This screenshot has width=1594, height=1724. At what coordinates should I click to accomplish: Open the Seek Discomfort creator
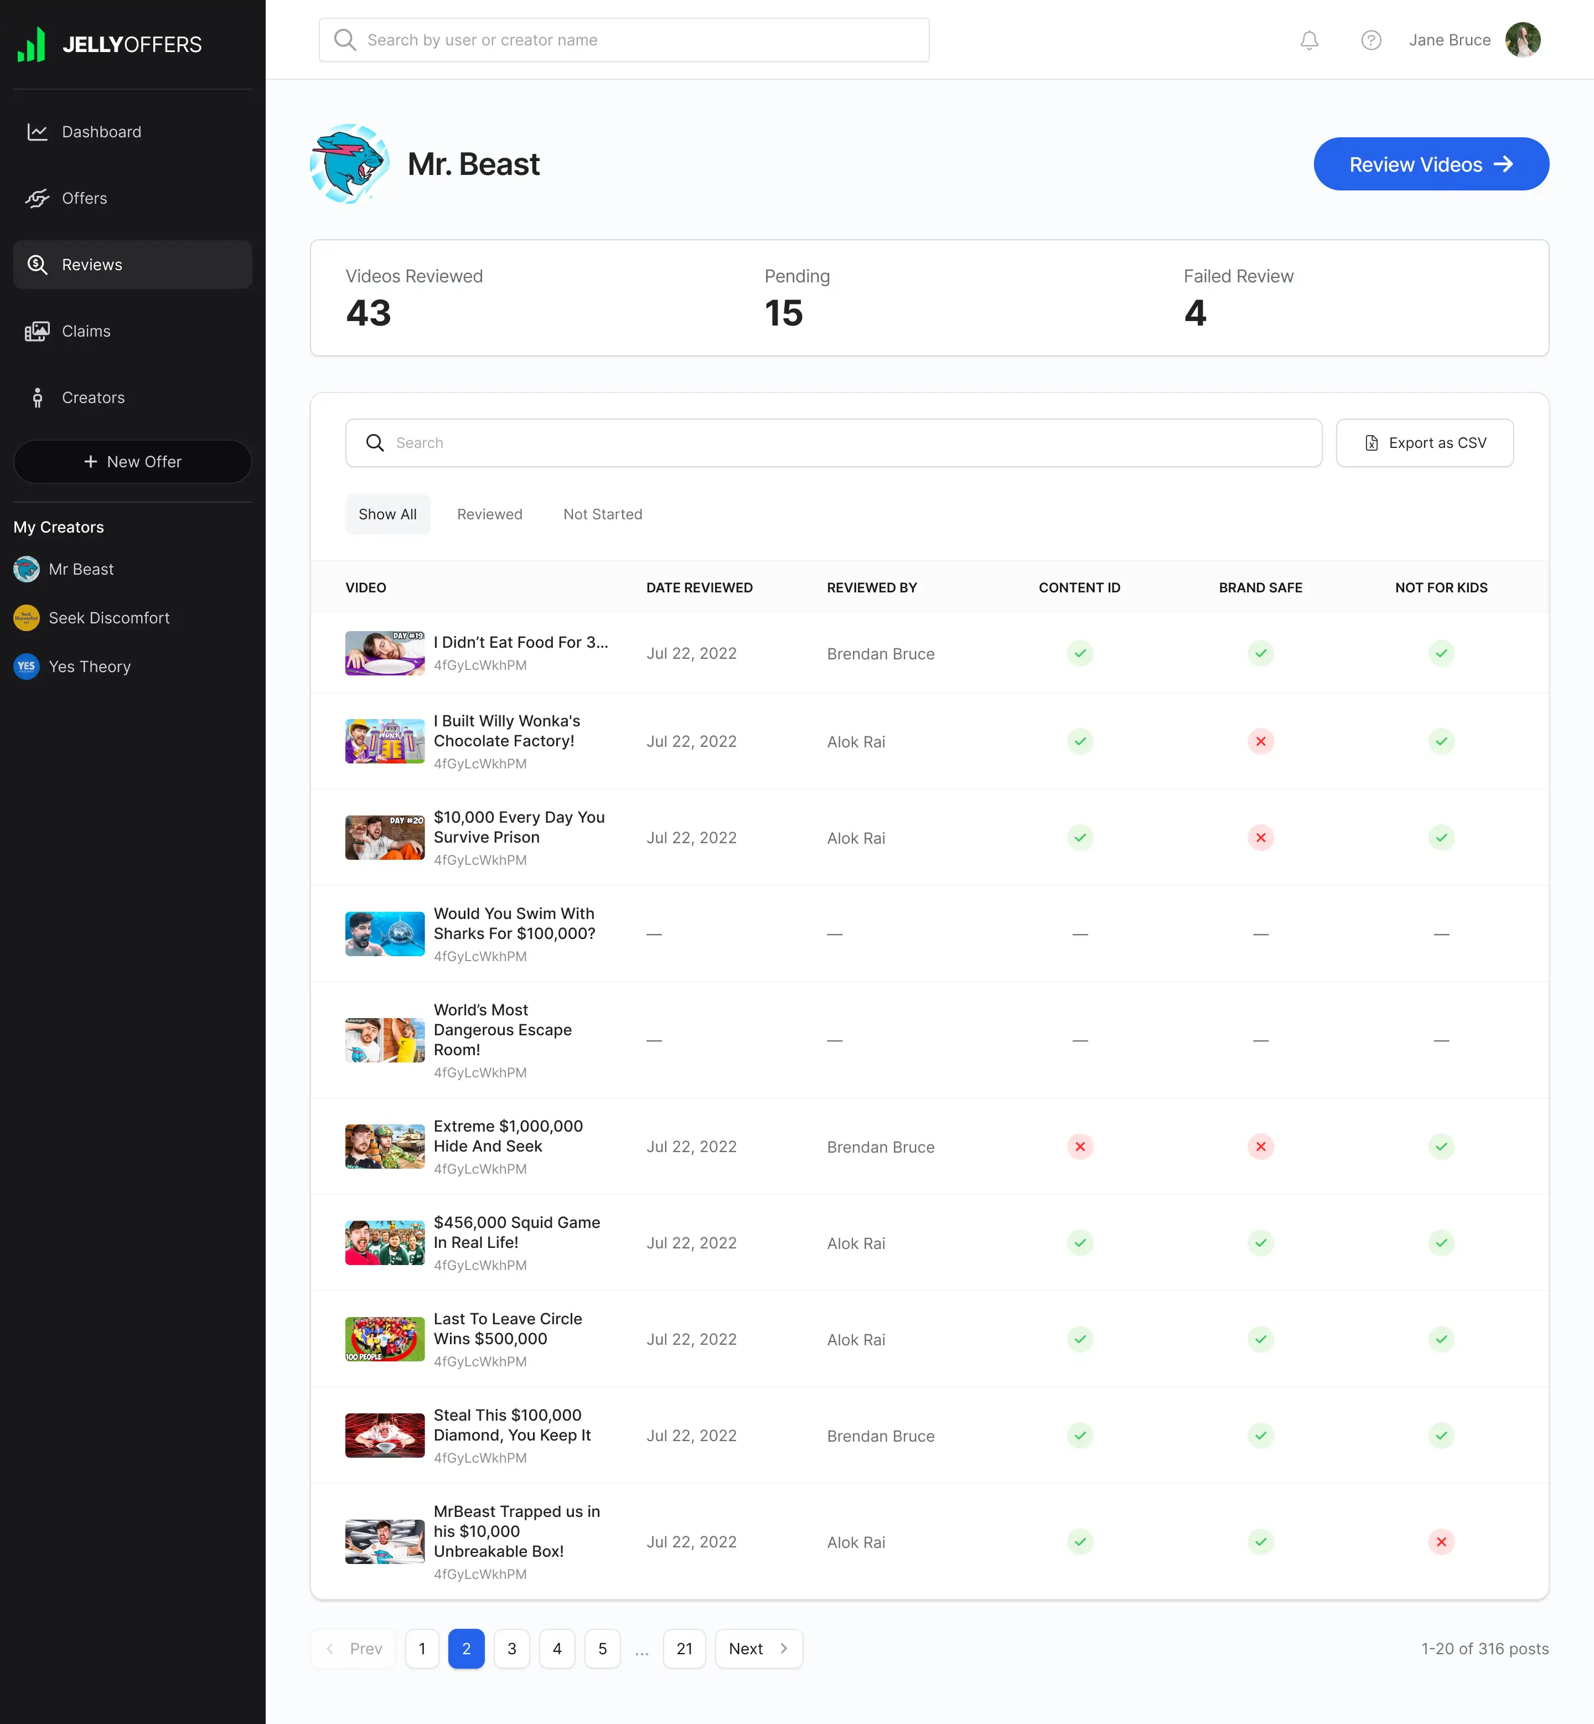tap(91, 618)
